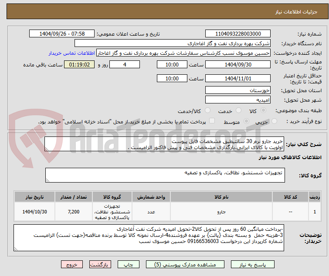The image size is (329, 276).
Task: Click the شرح کلی نیاز text area
Action: 164,144
